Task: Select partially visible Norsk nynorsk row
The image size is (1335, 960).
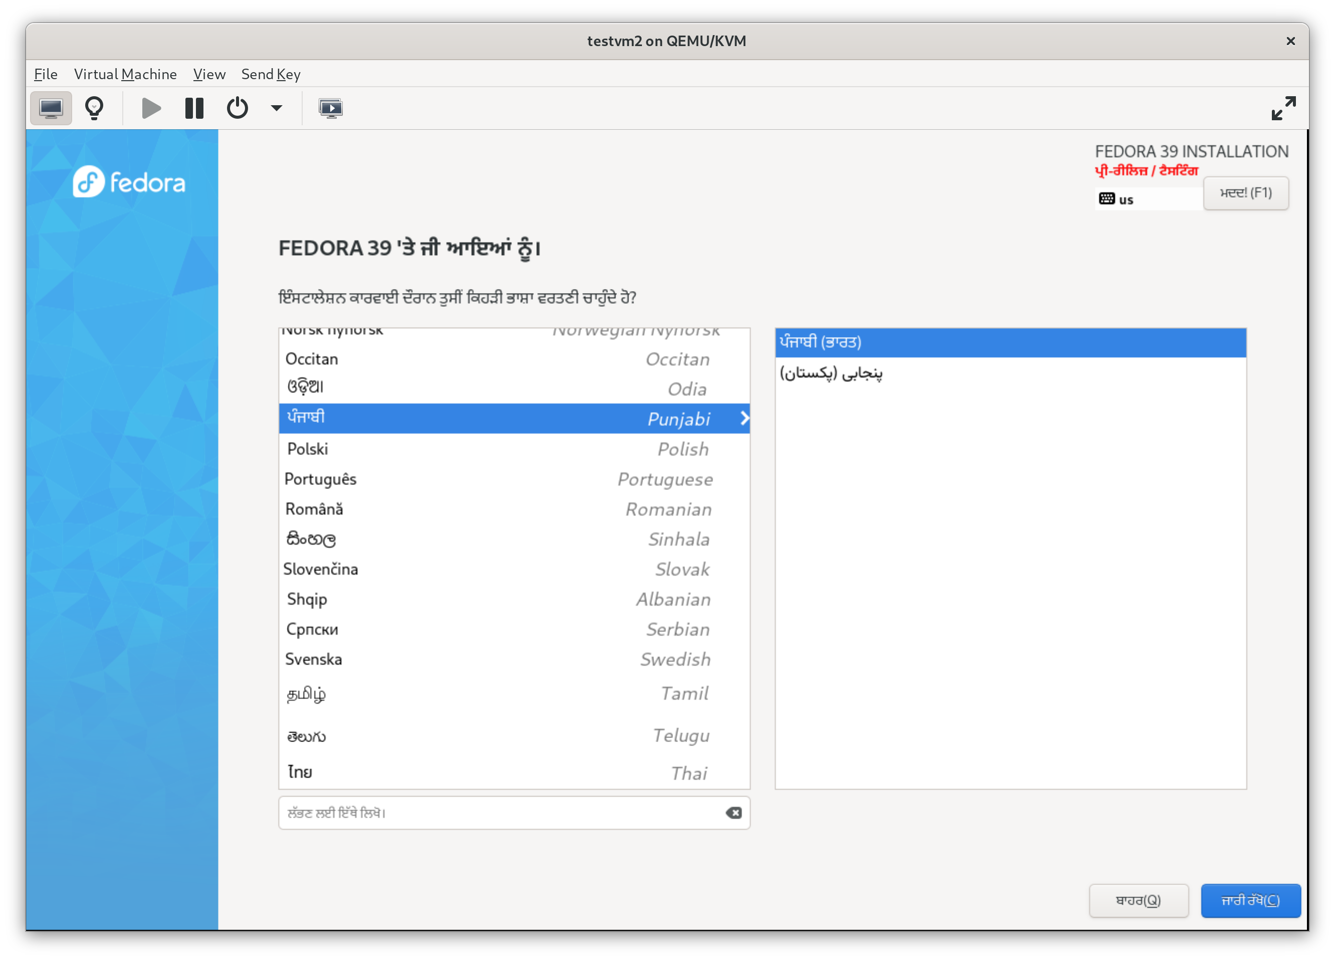Action: pos(515,336)
